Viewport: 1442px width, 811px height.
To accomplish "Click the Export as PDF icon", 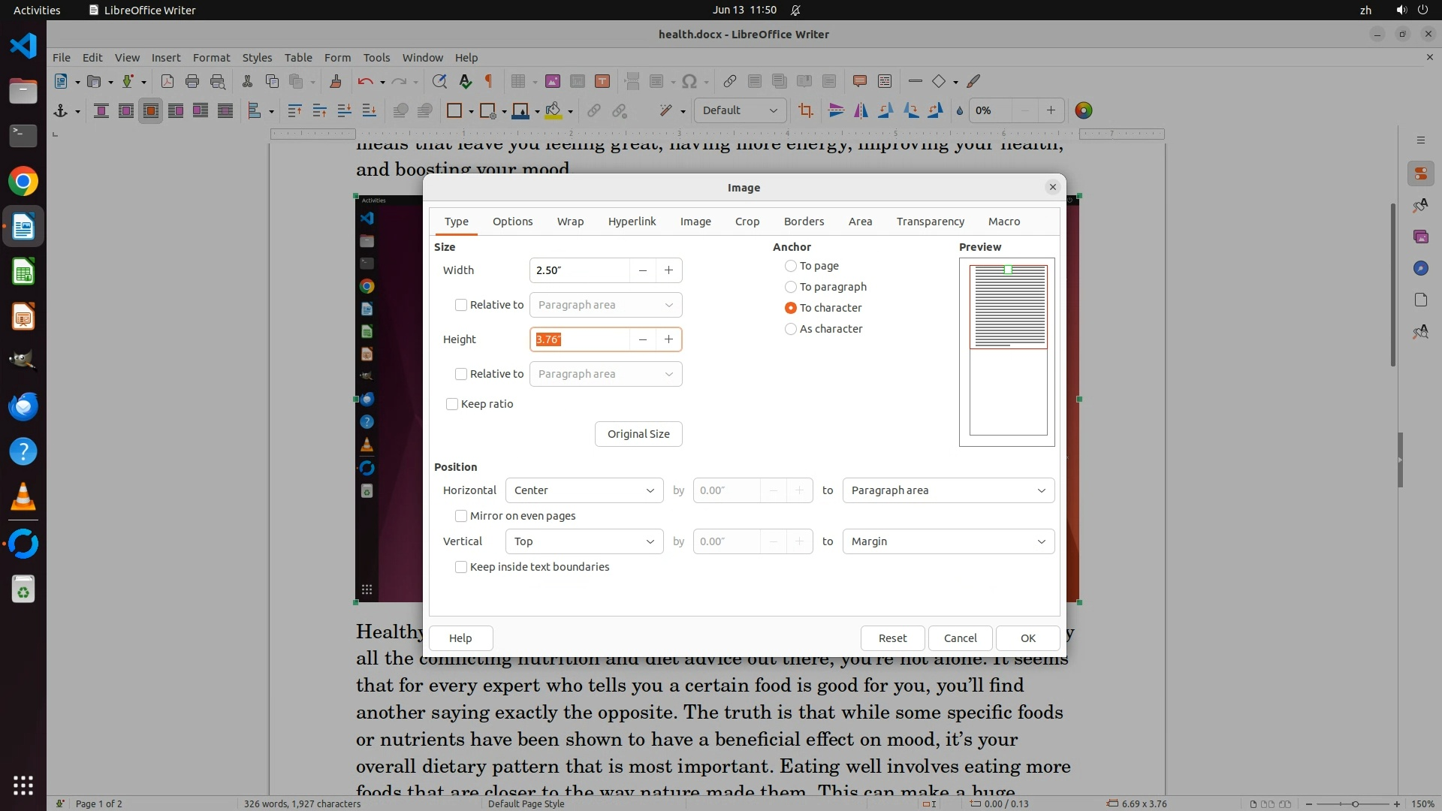I will [167, 81].
